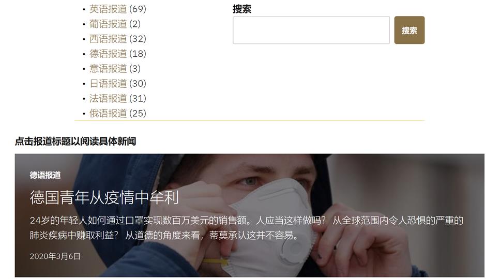Select the 西语报道 link

(x=108, y=39)
